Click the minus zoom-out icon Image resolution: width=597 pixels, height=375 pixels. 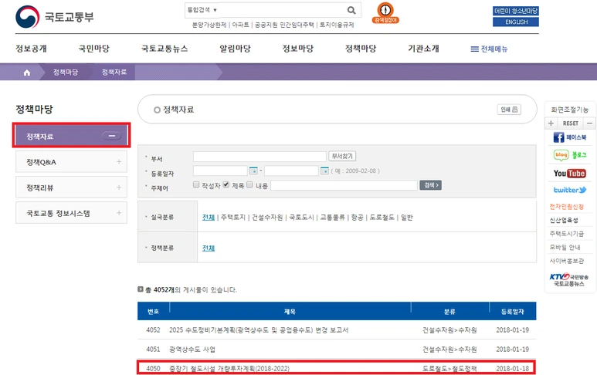click(589, 123)
